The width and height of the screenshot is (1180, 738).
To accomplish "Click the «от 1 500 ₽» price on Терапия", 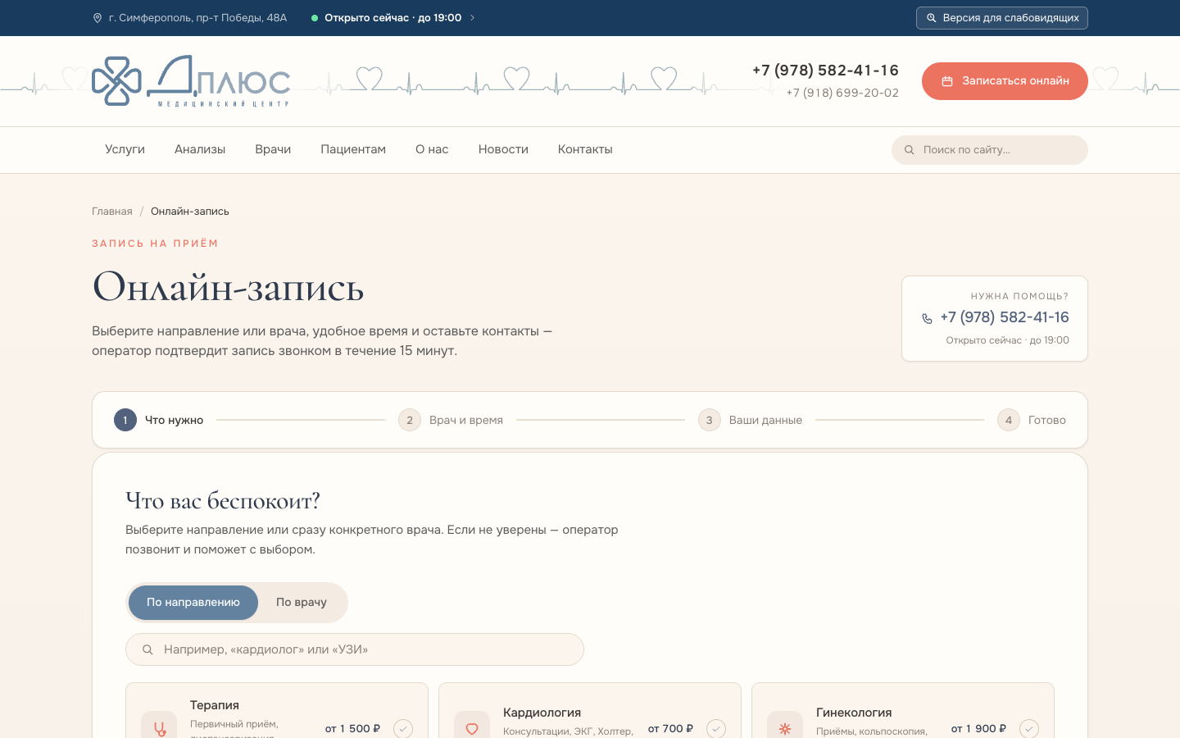I will [x=352, y=728].
